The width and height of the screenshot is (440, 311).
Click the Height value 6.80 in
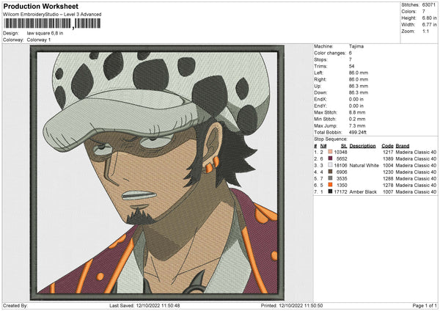(429, 18)
